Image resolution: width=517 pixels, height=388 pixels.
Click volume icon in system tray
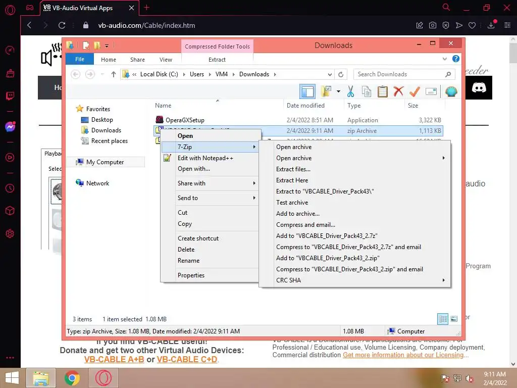469,378
